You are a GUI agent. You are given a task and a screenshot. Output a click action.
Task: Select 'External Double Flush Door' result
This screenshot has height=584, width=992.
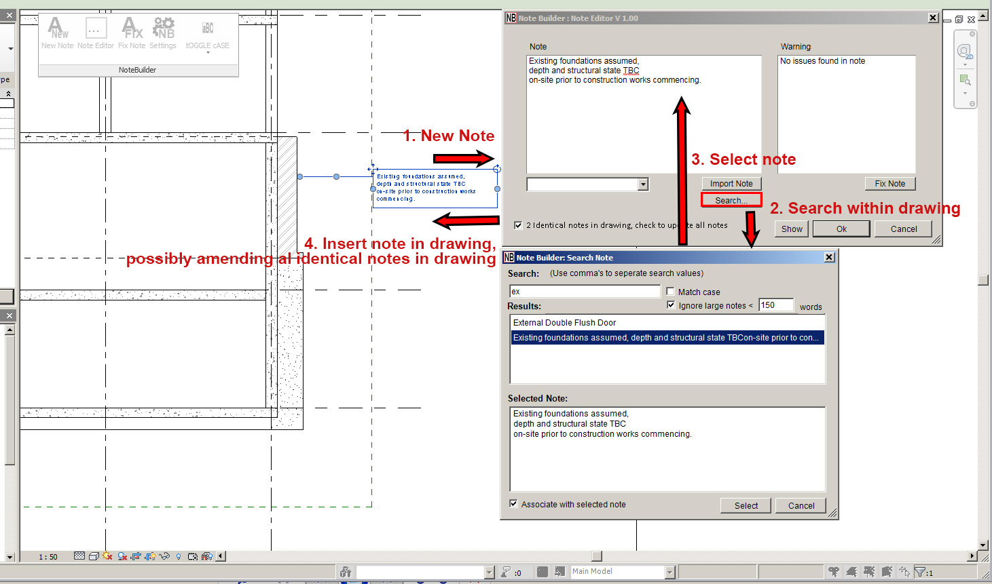[667, 323]
